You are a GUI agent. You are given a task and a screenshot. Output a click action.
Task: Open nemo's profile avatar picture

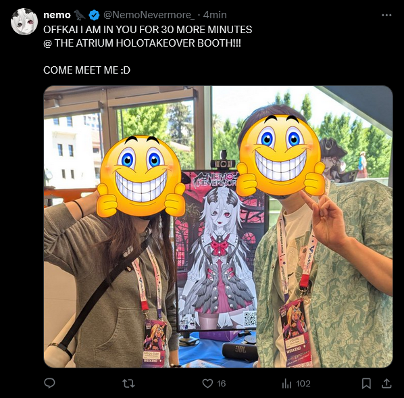(x=24, y=22)
